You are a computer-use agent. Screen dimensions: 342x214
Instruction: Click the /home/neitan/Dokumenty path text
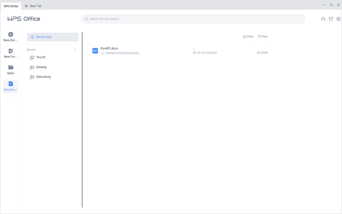tap(122, 53)
